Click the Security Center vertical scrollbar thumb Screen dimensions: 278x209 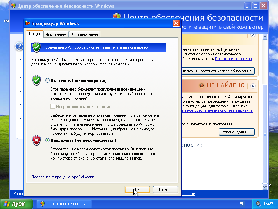[265, 134]
